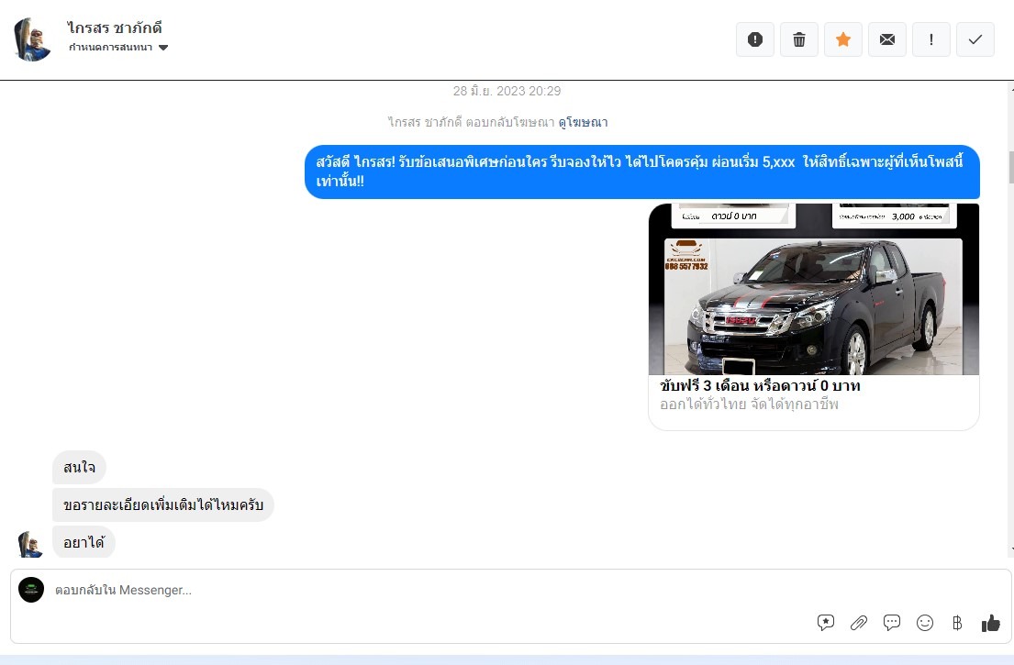Screen dimensions: 1014x665
Task: Mark the conversation as spam
Action: (755, 39)
